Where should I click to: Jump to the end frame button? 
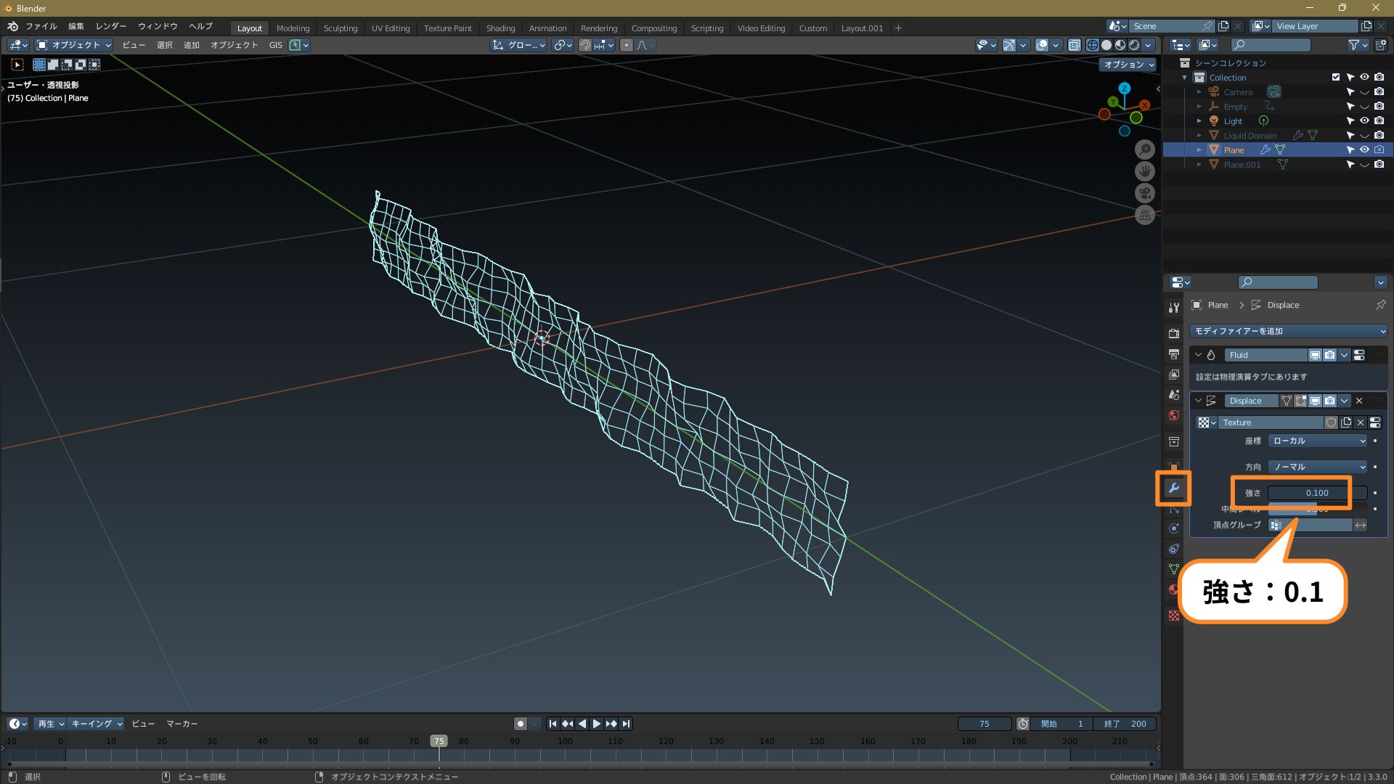pyautogui.click(x=626, y=724)
